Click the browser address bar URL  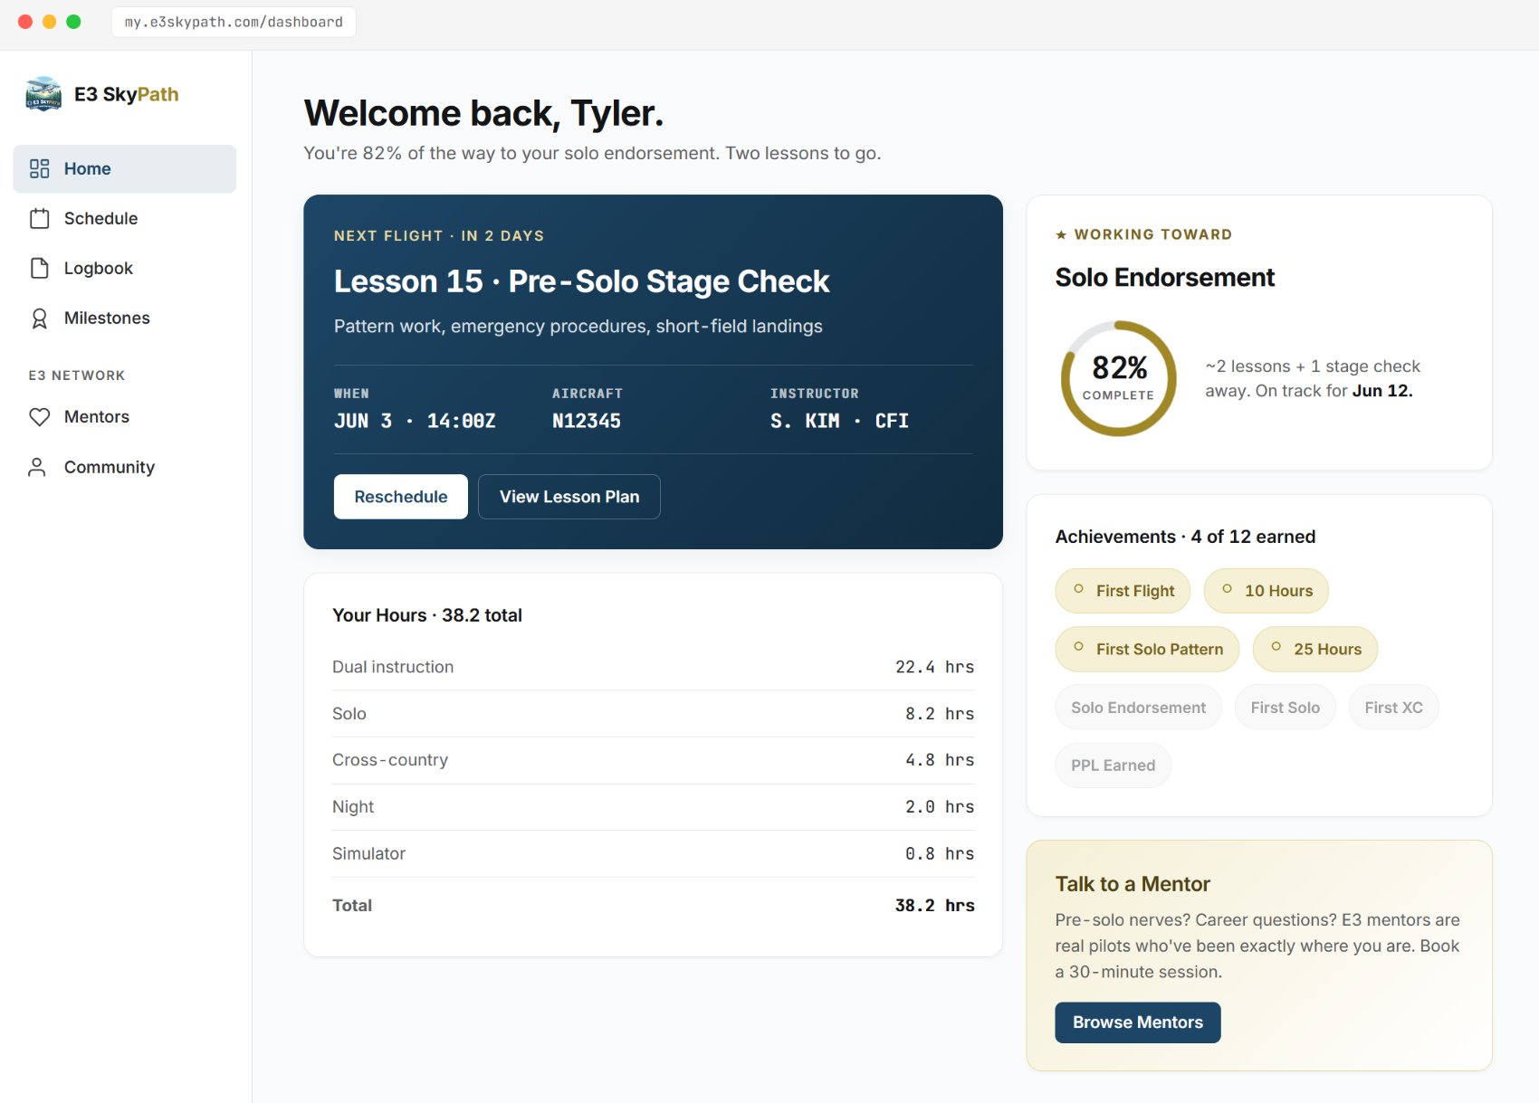234,22
